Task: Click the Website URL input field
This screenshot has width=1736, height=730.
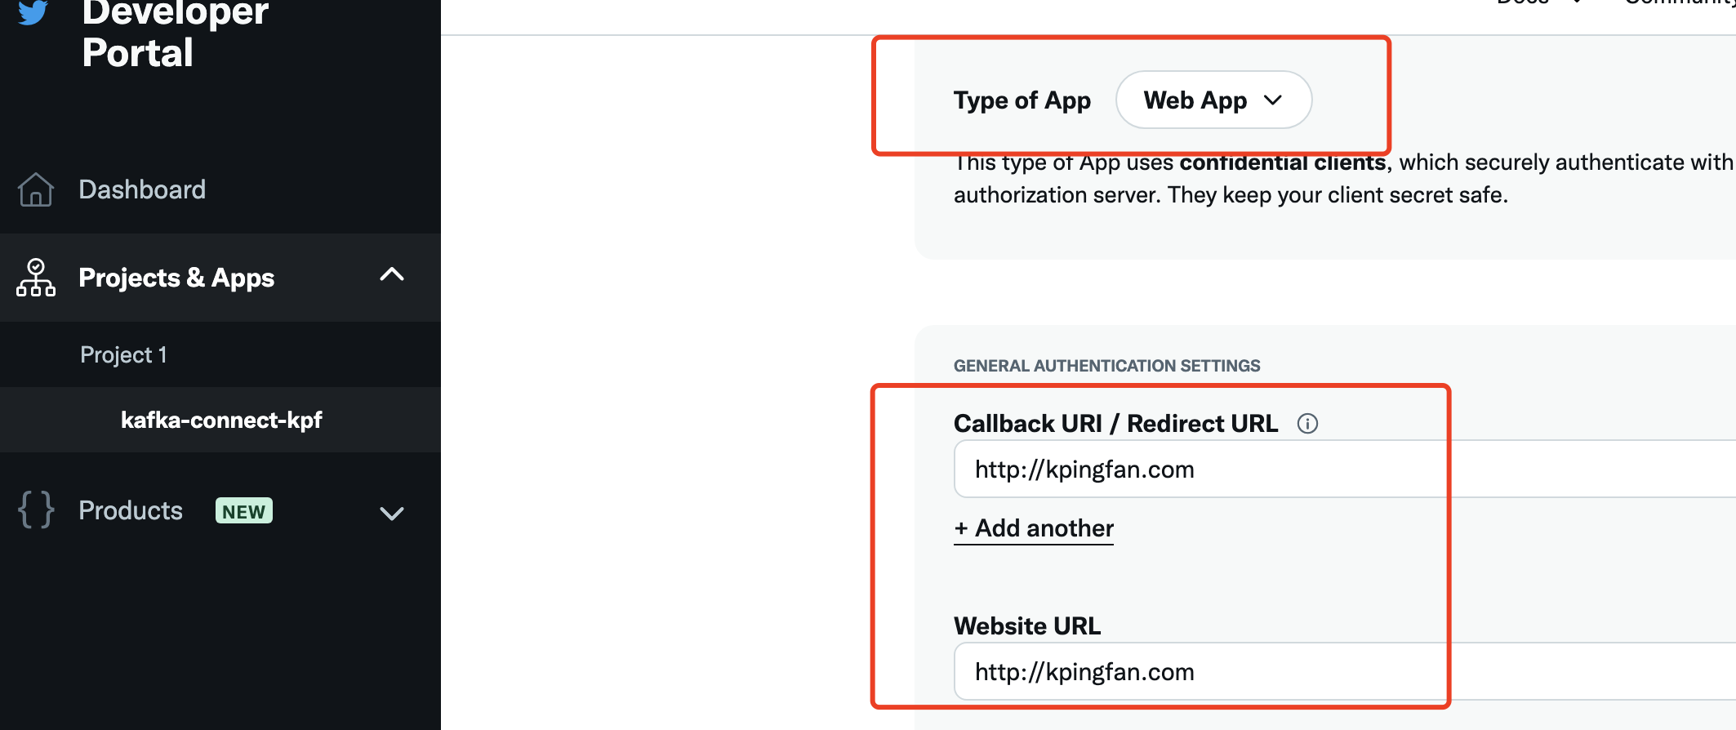Action: (1345, 671)
